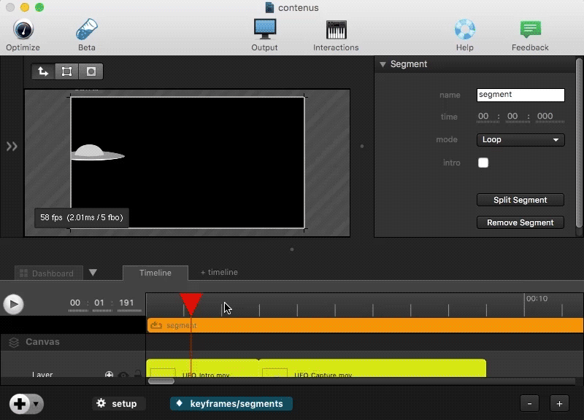Toggle the Layer lock icon
The height and width of the screenshot is (420, 584).
coord(137,375)
